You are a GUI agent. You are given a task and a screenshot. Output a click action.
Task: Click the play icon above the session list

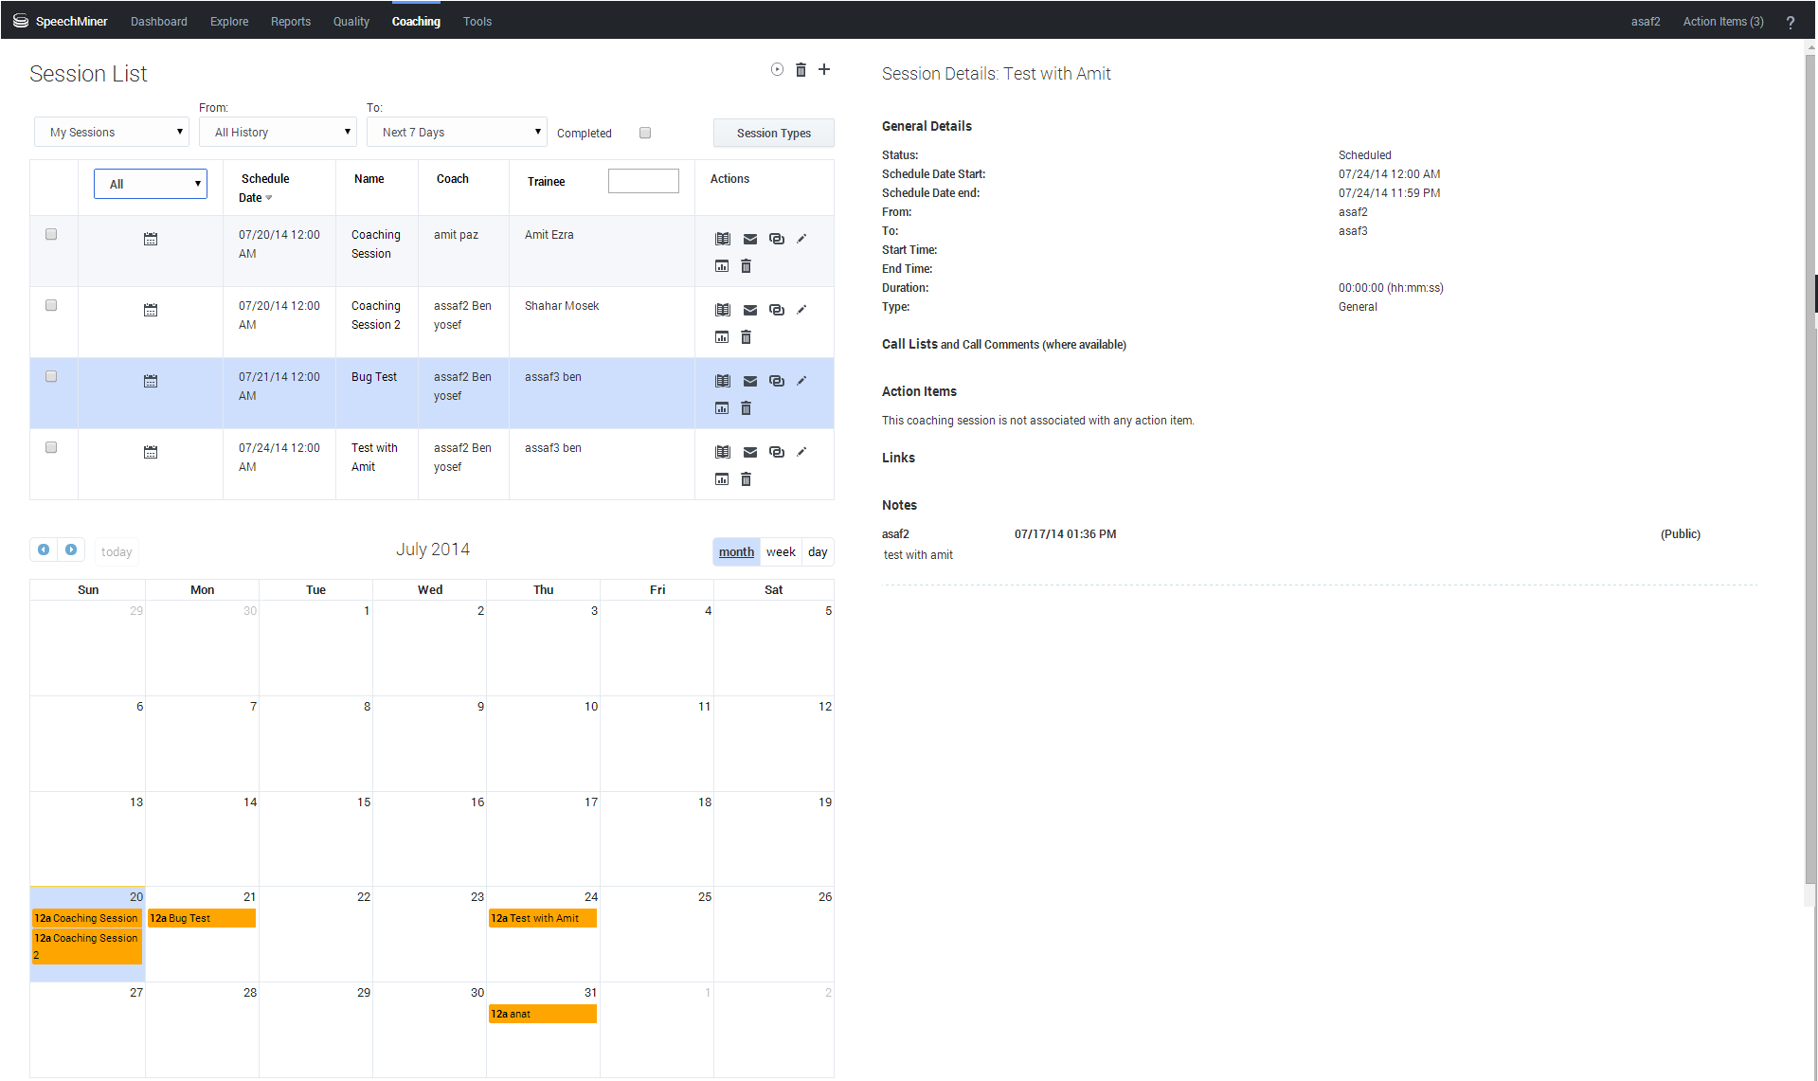(x=777, y=69)
